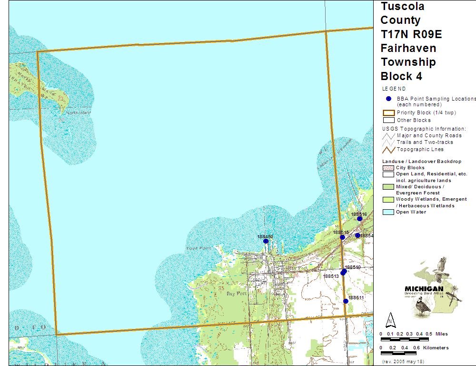Click the Open Water color swatch
476x366 pixels.
pyautogui.click(x=388, y=212)
